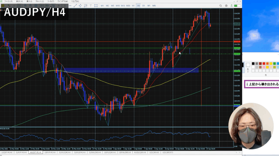Viewport: 279px width, 156px height.
Task: Pick the black color swatch in Paint
Action: pyautogui.click(x=253, y=64)
